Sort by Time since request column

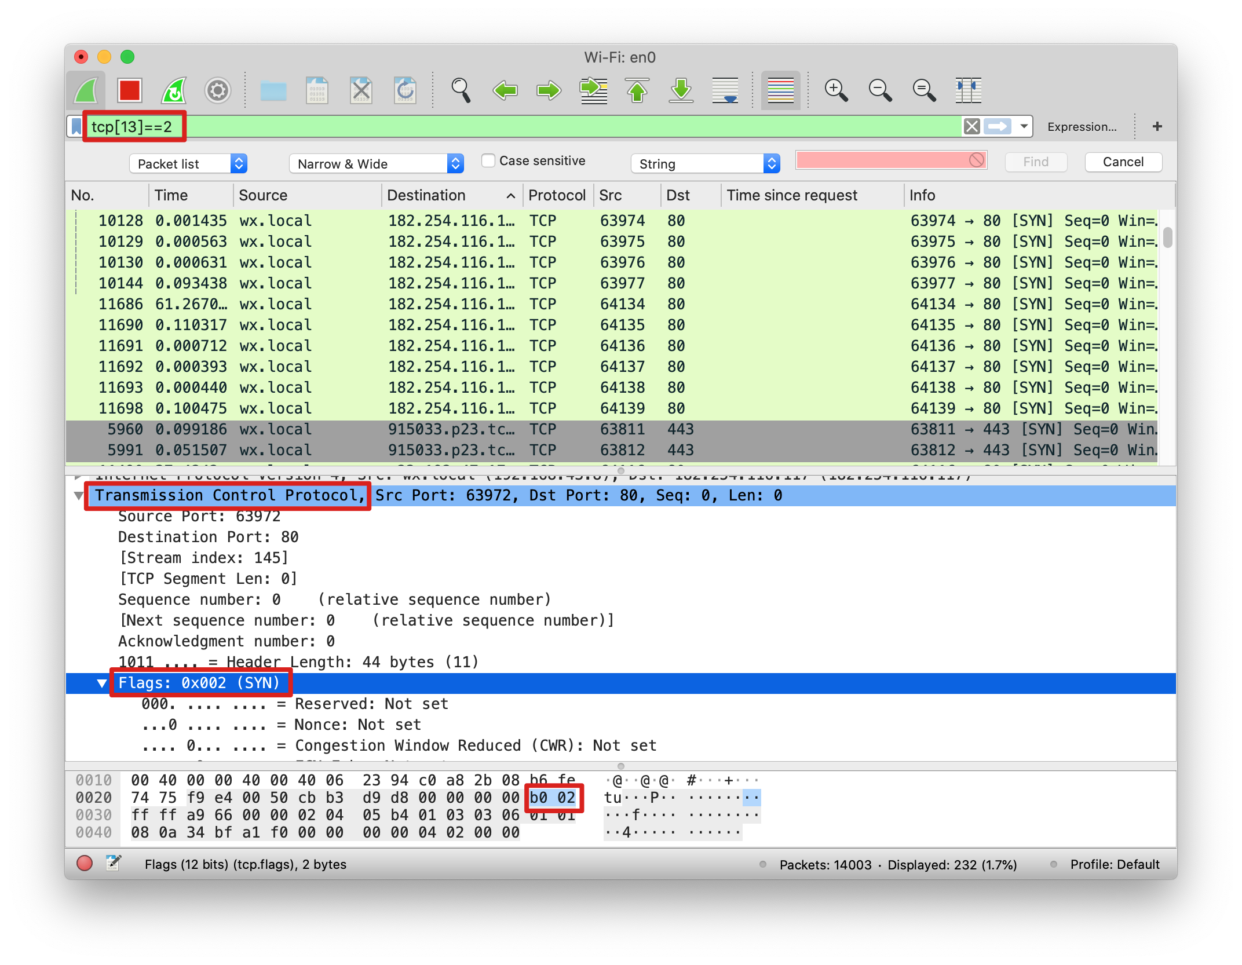(x=812, y=195)
